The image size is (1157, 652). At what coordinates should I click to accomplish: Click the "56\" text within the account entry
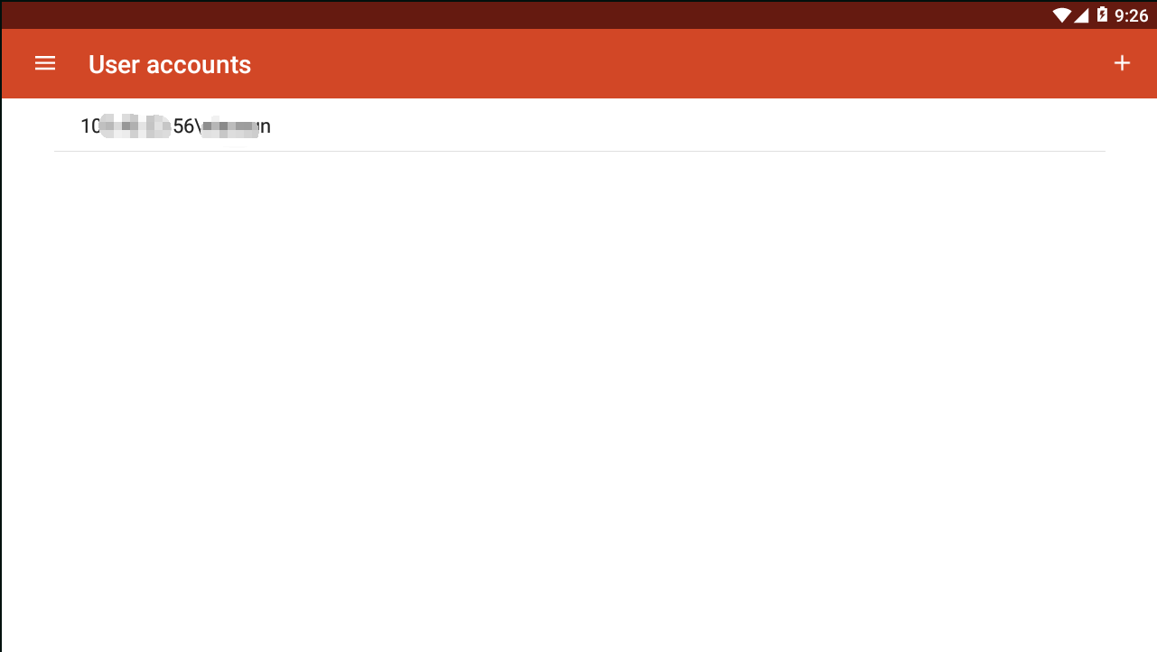(x=186, y=126)
